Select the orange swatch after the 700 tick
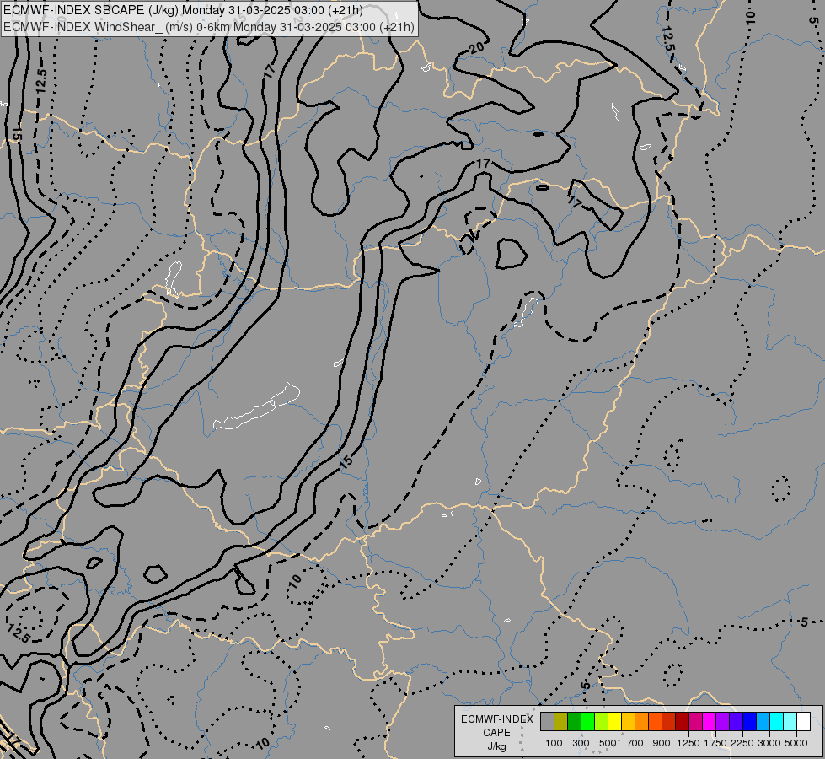 pyautogui.click(x=641, y=721)
